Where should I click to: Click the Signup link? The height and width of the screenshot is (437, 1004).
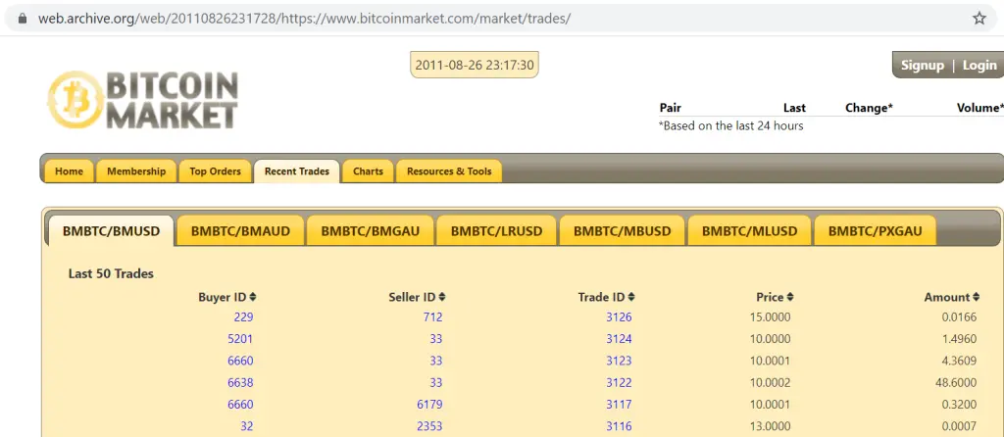(x=922, y=65)
